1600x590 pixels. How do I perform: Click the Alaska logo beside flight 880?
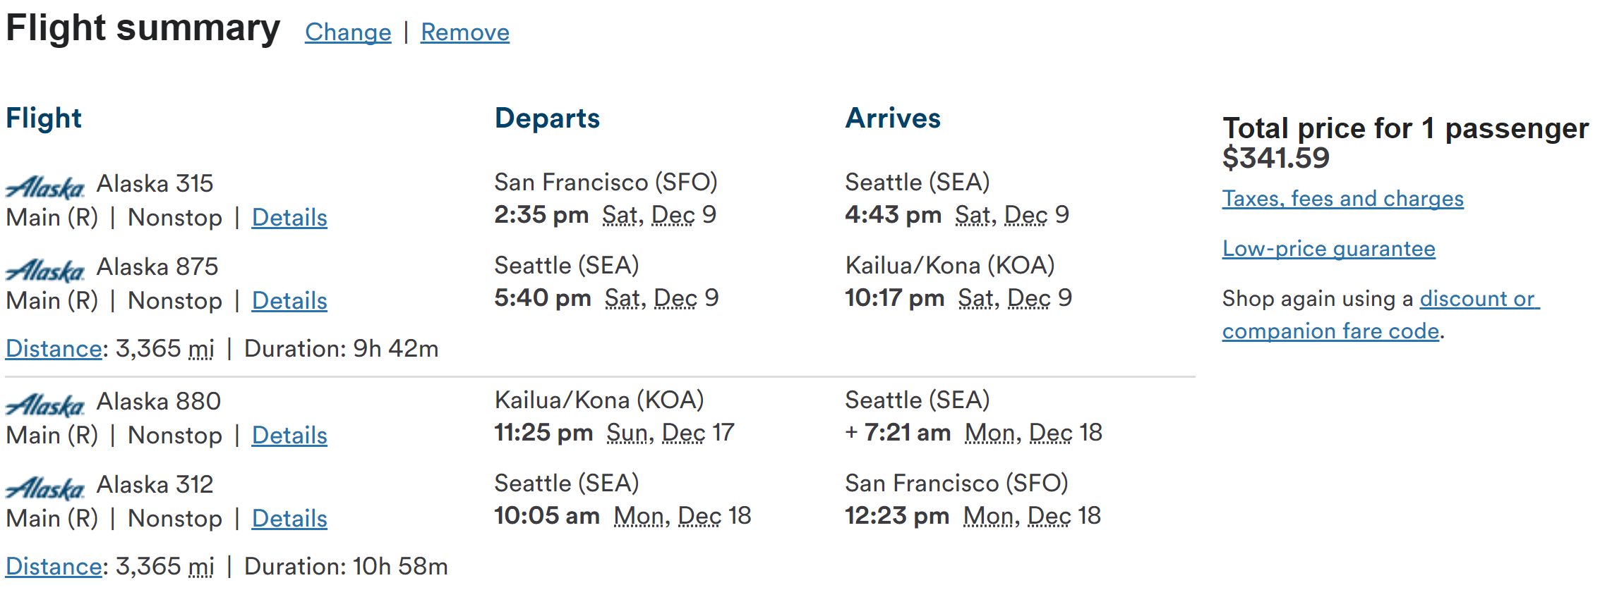[45, 405]
